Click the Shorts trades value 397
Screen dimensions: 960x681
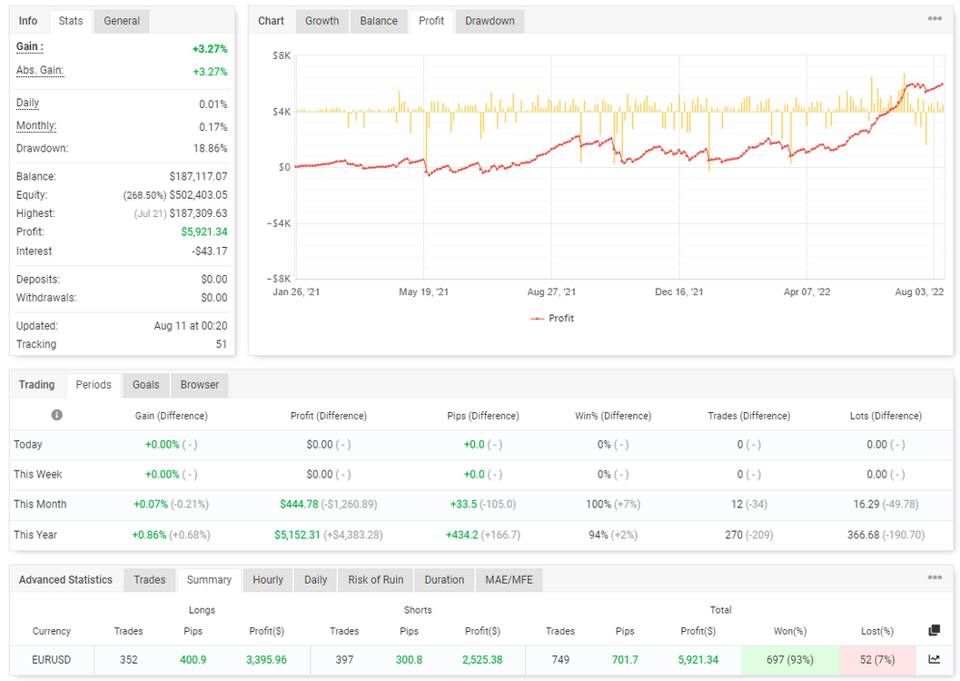tap(345, 659)
